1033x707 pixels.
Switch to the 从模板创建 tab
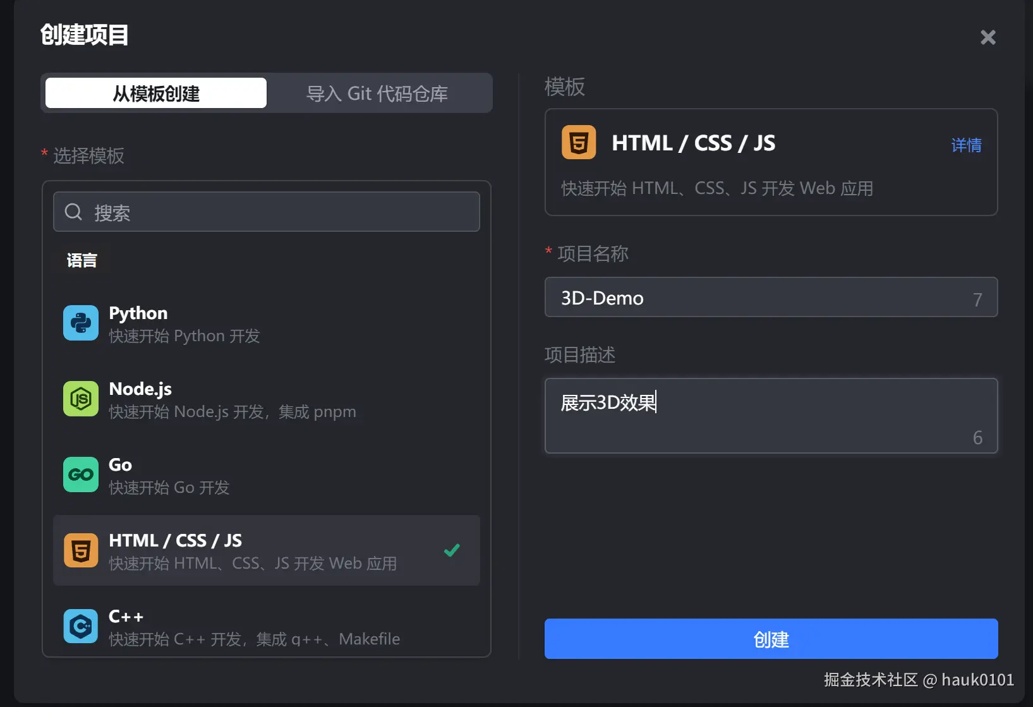pyautogui.click(x=155, y=93)
